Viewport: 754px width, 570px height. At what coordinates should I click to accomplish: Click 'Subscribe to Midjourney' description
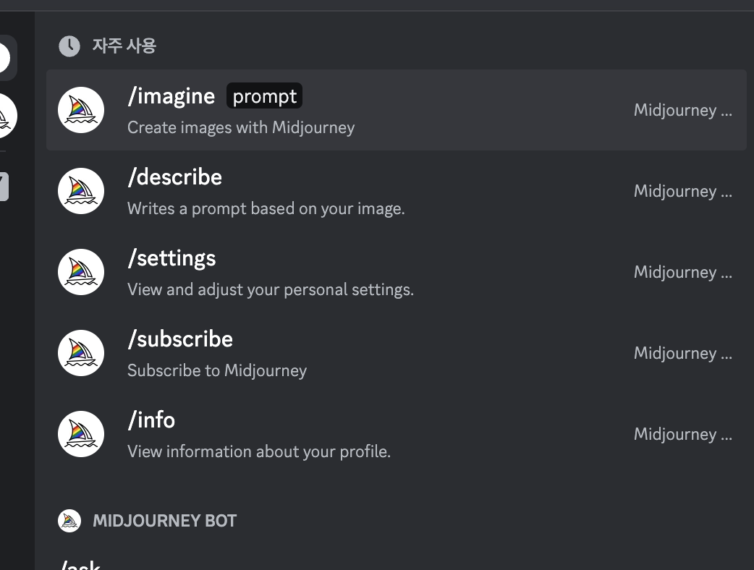coord(217,370)
